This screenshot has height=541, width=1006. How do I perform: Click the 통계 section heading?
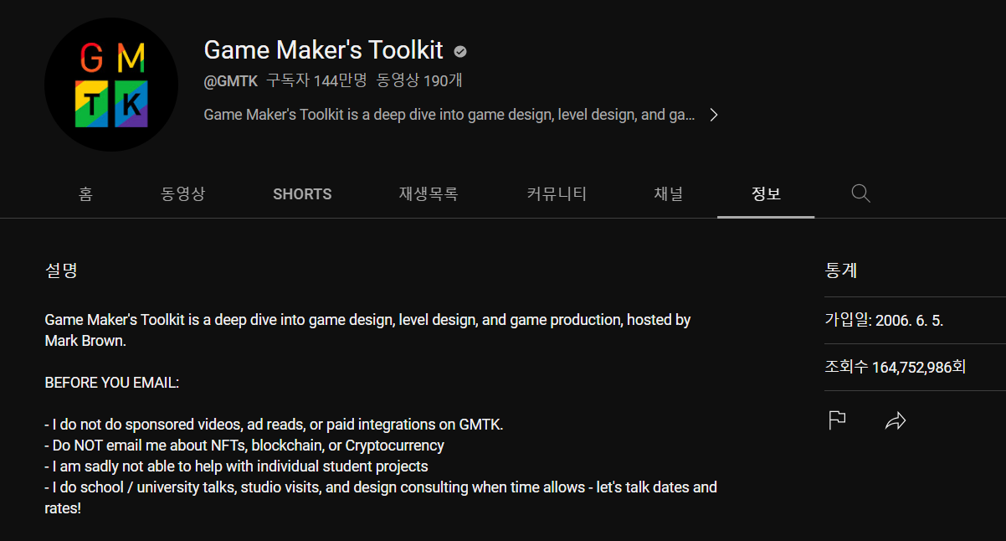pos(841,270)
